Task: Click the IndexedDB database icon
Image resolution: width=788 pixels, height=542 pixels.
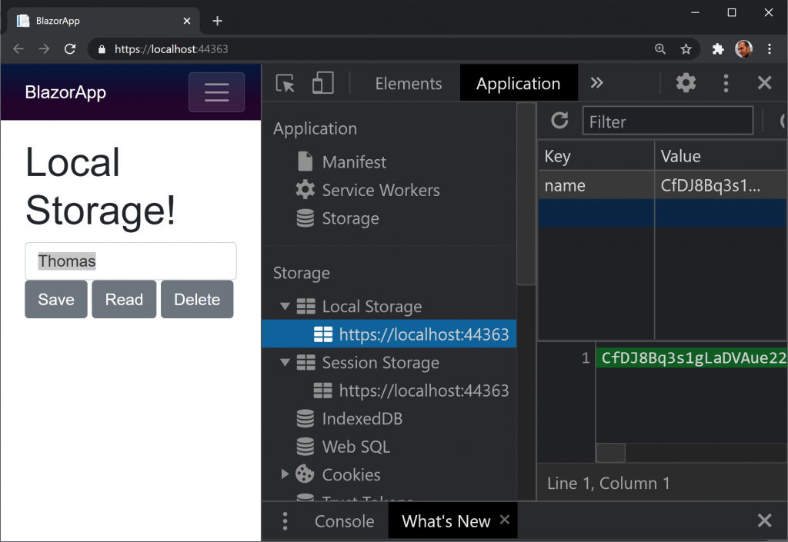Action: pos(305,418)
